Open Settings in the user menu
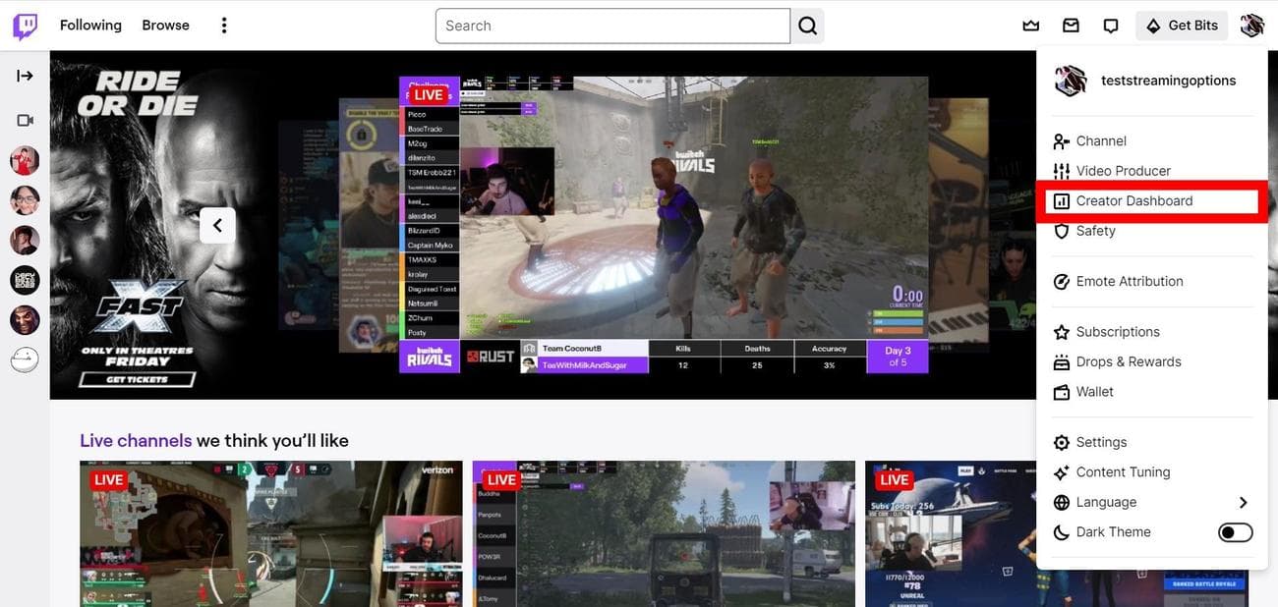 coord(1101,442)
